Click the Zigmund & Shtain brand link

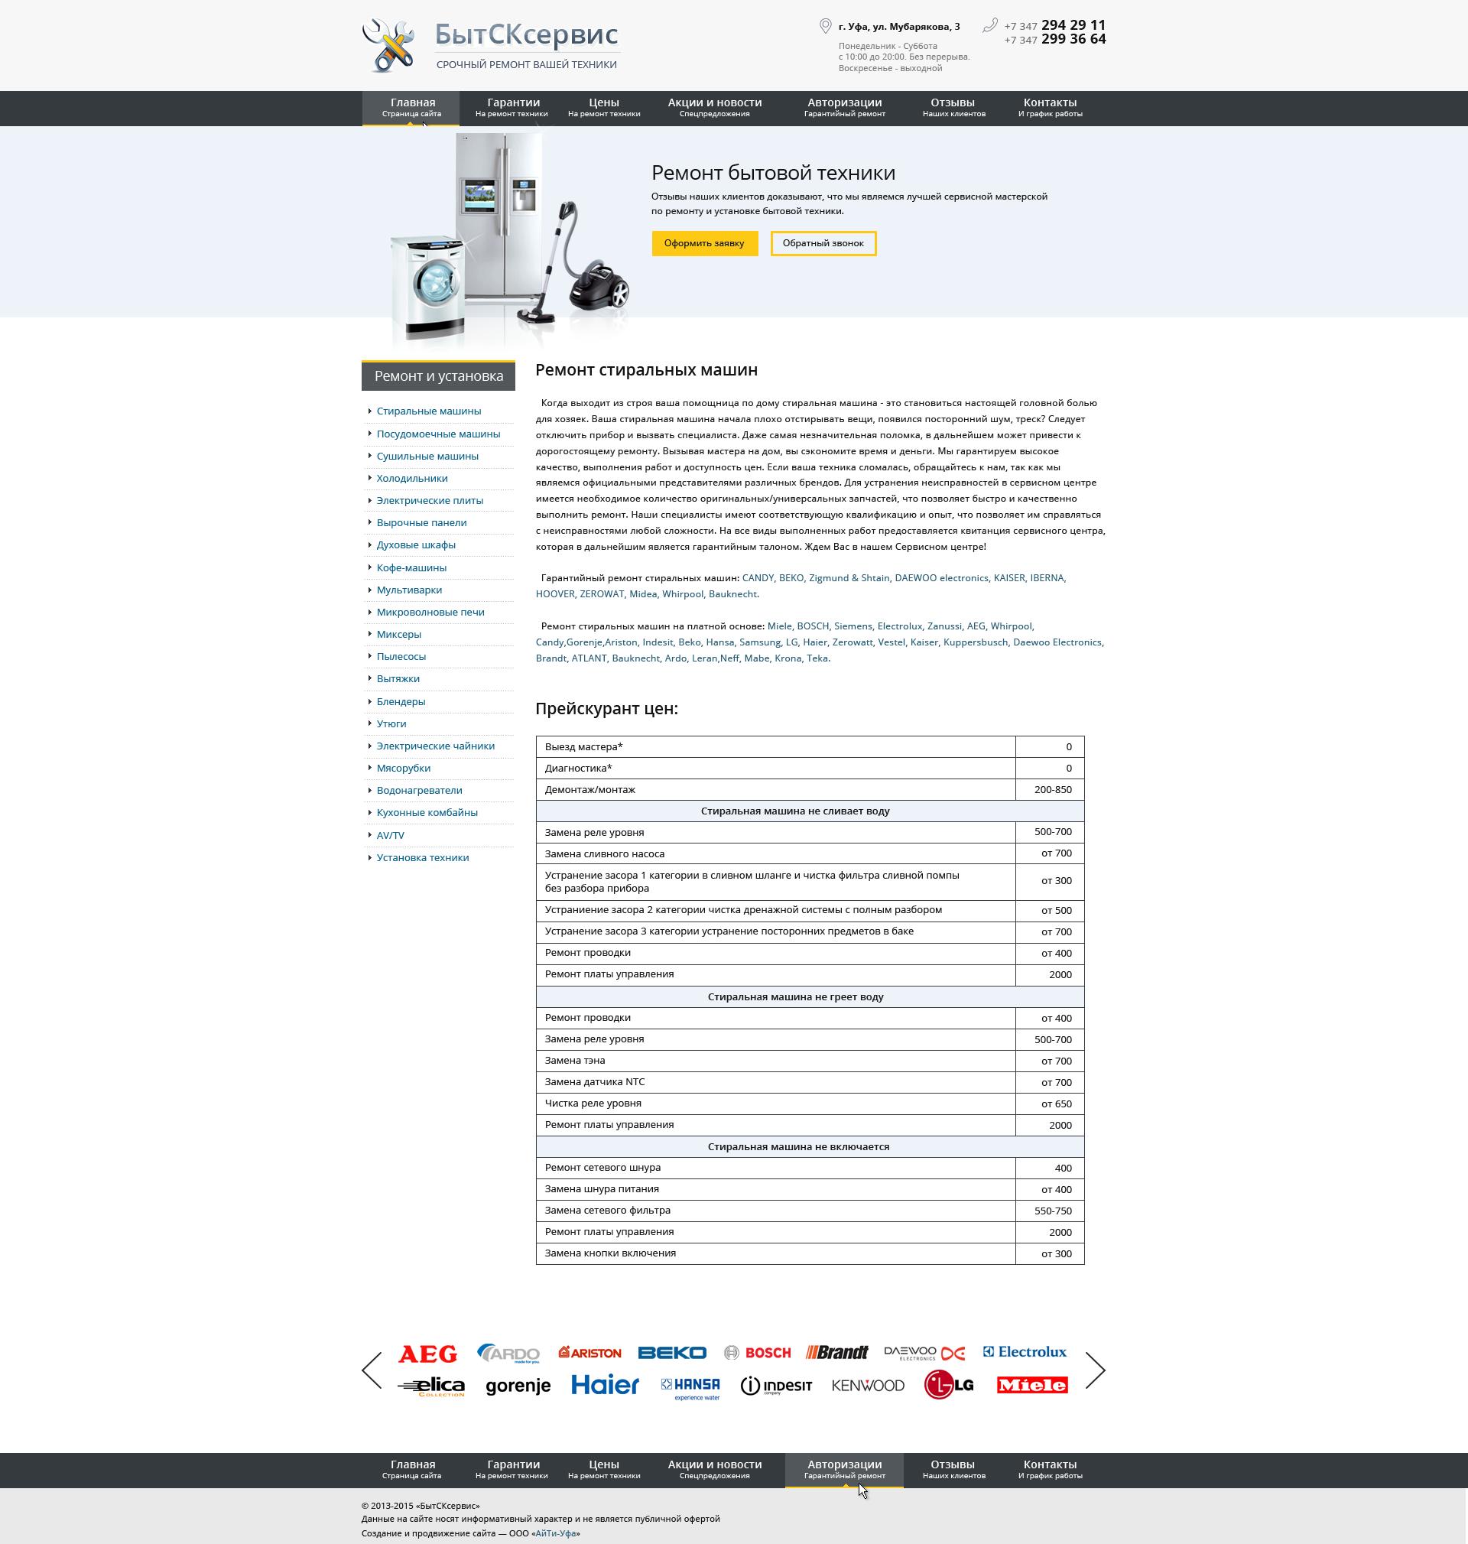(849, 578)
